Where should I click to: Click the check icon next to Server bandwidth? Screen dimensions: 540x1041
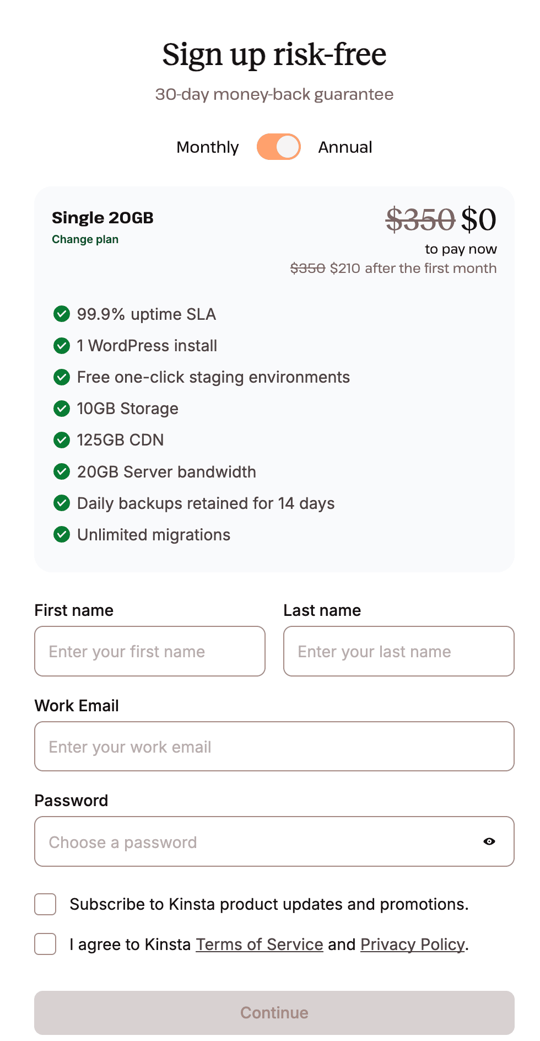62,471
